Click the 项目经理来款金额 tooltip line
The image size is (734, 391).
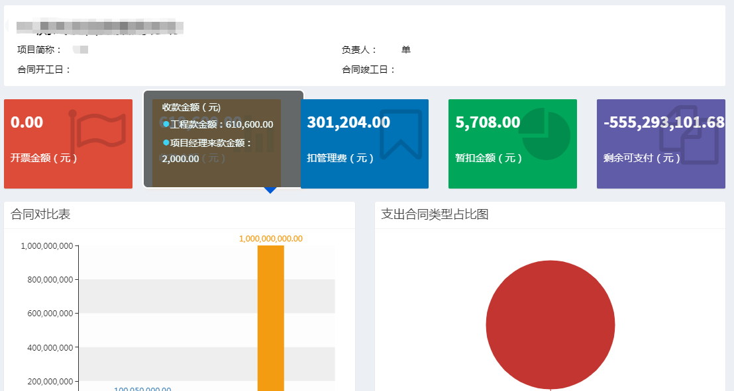(207, 143)
